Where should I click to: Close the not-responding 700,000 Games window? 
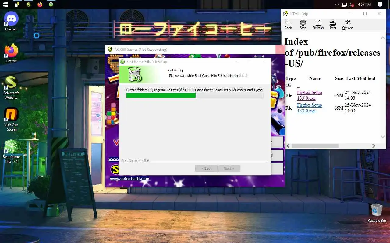point(280,50)
